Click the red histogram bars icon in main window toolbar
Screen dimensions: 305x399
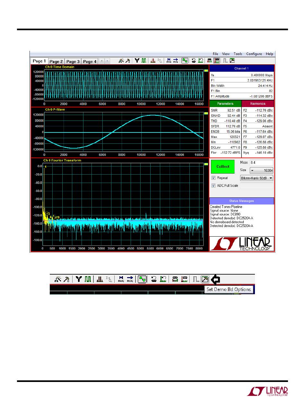[x=153, y=60]
